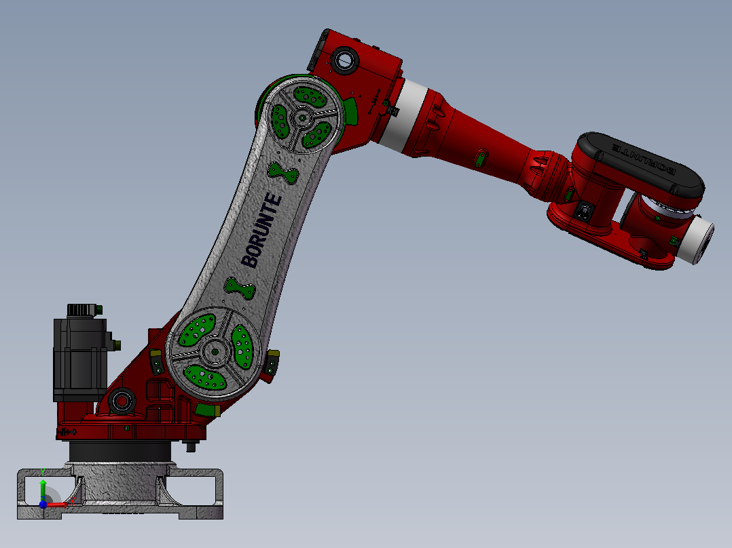Click the lower pulley wheel hub at the shoulder
This screenshot has width=732, height=548.
point(215,351)
